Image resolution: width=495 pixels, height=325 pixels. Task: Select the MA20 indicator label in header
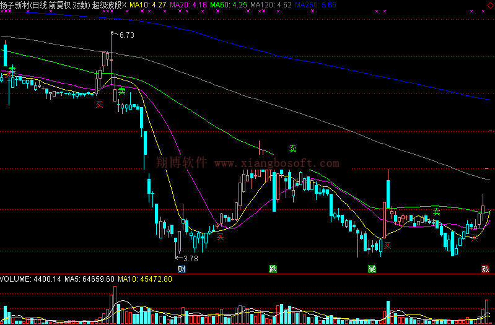188,4
